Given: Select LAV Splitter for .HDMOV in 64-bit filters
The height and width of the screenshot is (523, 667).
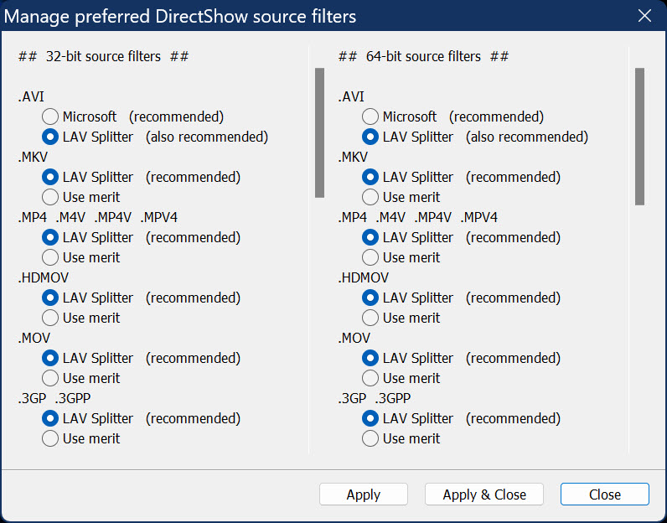Looking at the screenshot, I should 370,298.
